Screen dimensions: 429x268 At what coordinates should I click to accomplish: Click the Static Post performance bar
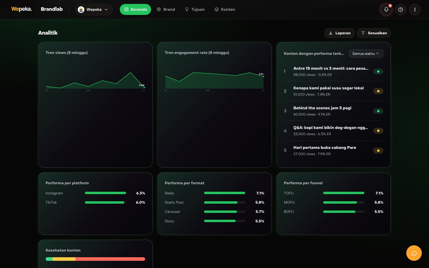(x=224, y=202)
